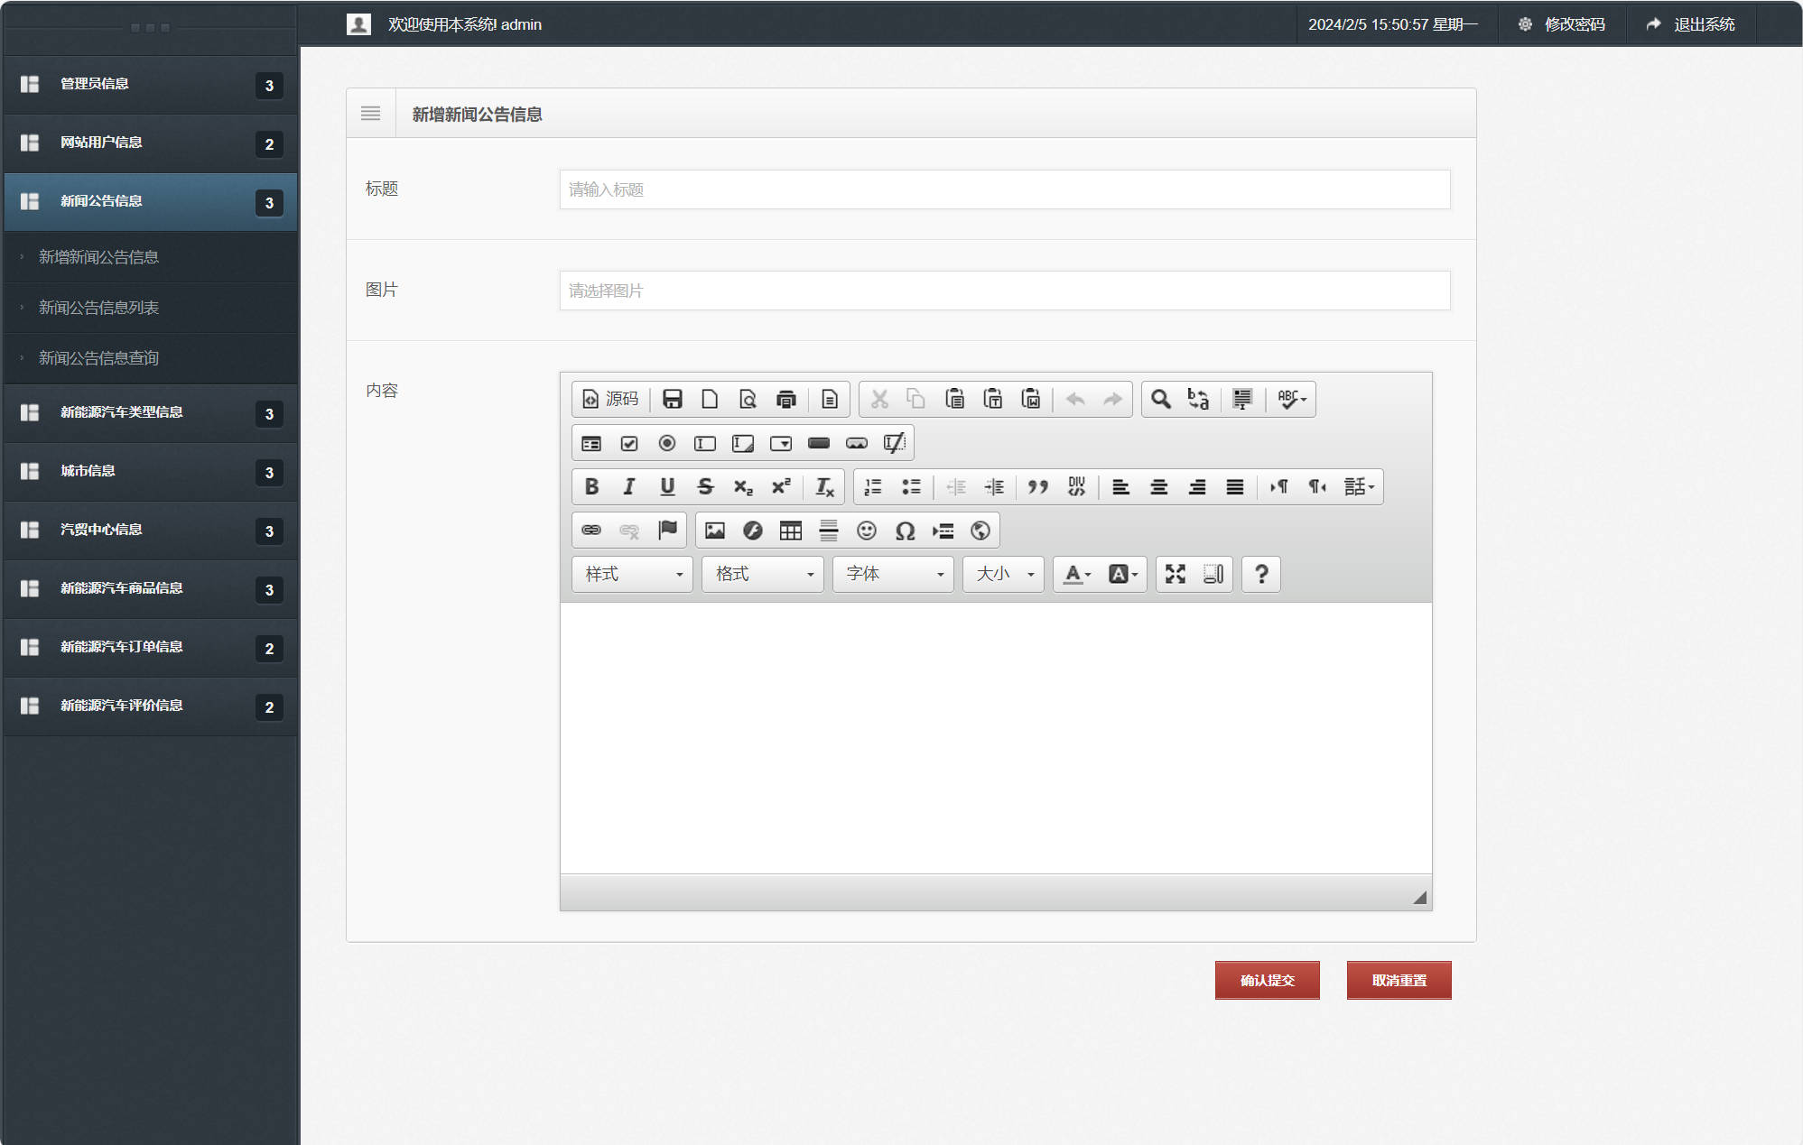Click the 标题 title input field
The width and height of the screenshot is (1803, 1145).
1004,189
